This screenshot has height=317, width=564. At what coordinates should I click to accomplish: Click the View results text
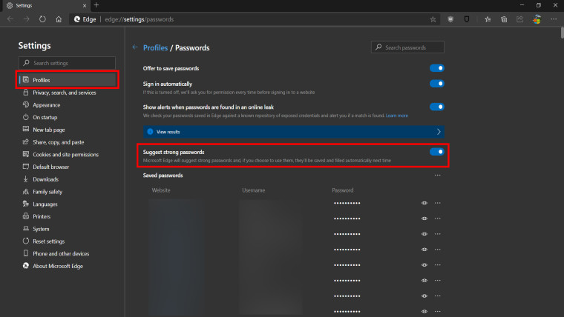pos(168,132)
